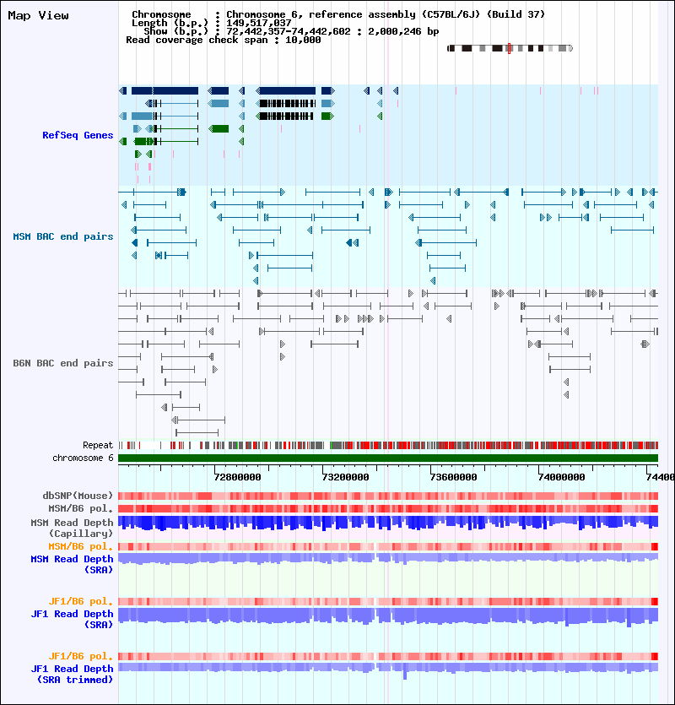This screenshot has height=705, width=675.
Task: Click the 74000000 ruler position
Action: pyautogui.click(x=561, y=478)
